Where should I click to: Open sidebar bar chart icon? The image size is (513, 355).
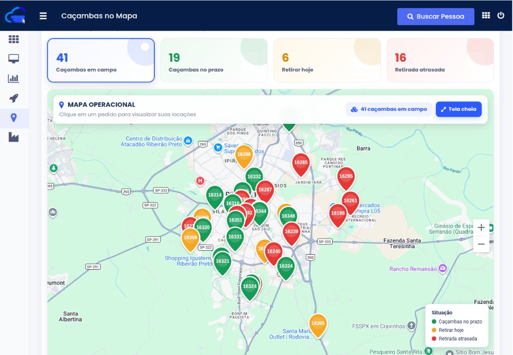pyautogui.click(x=14, y=78)
